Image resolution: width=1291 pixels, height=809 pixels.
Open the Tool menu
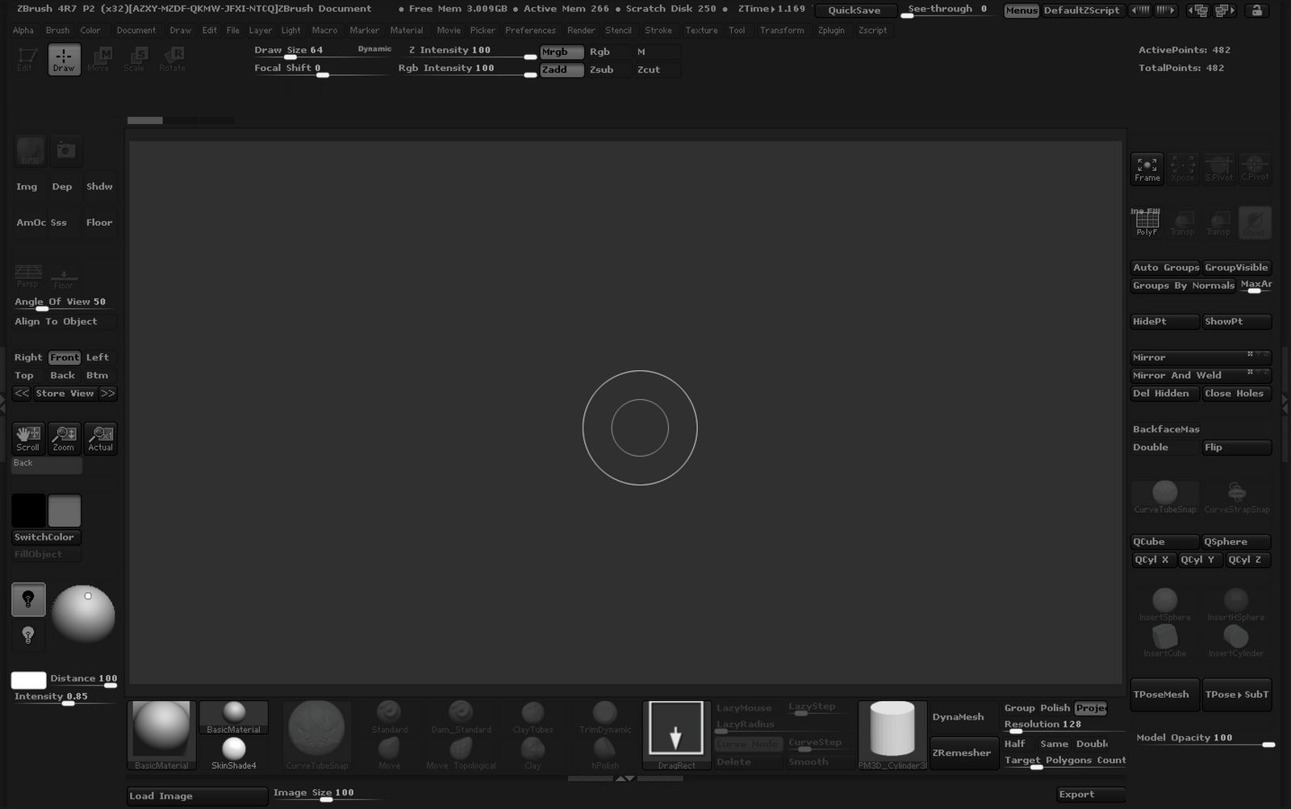pyautogui.click(x=736, y=31)
